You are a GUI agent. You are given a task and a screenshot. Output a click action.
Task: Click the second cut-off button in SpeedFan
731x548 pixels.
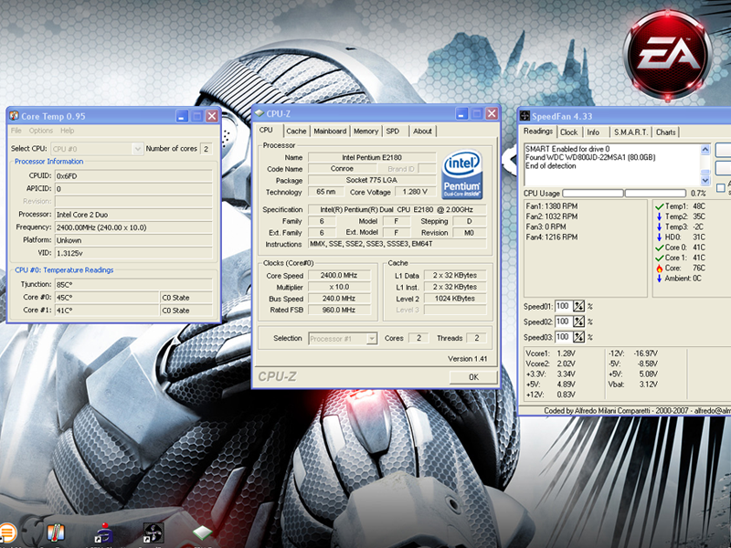723,167
